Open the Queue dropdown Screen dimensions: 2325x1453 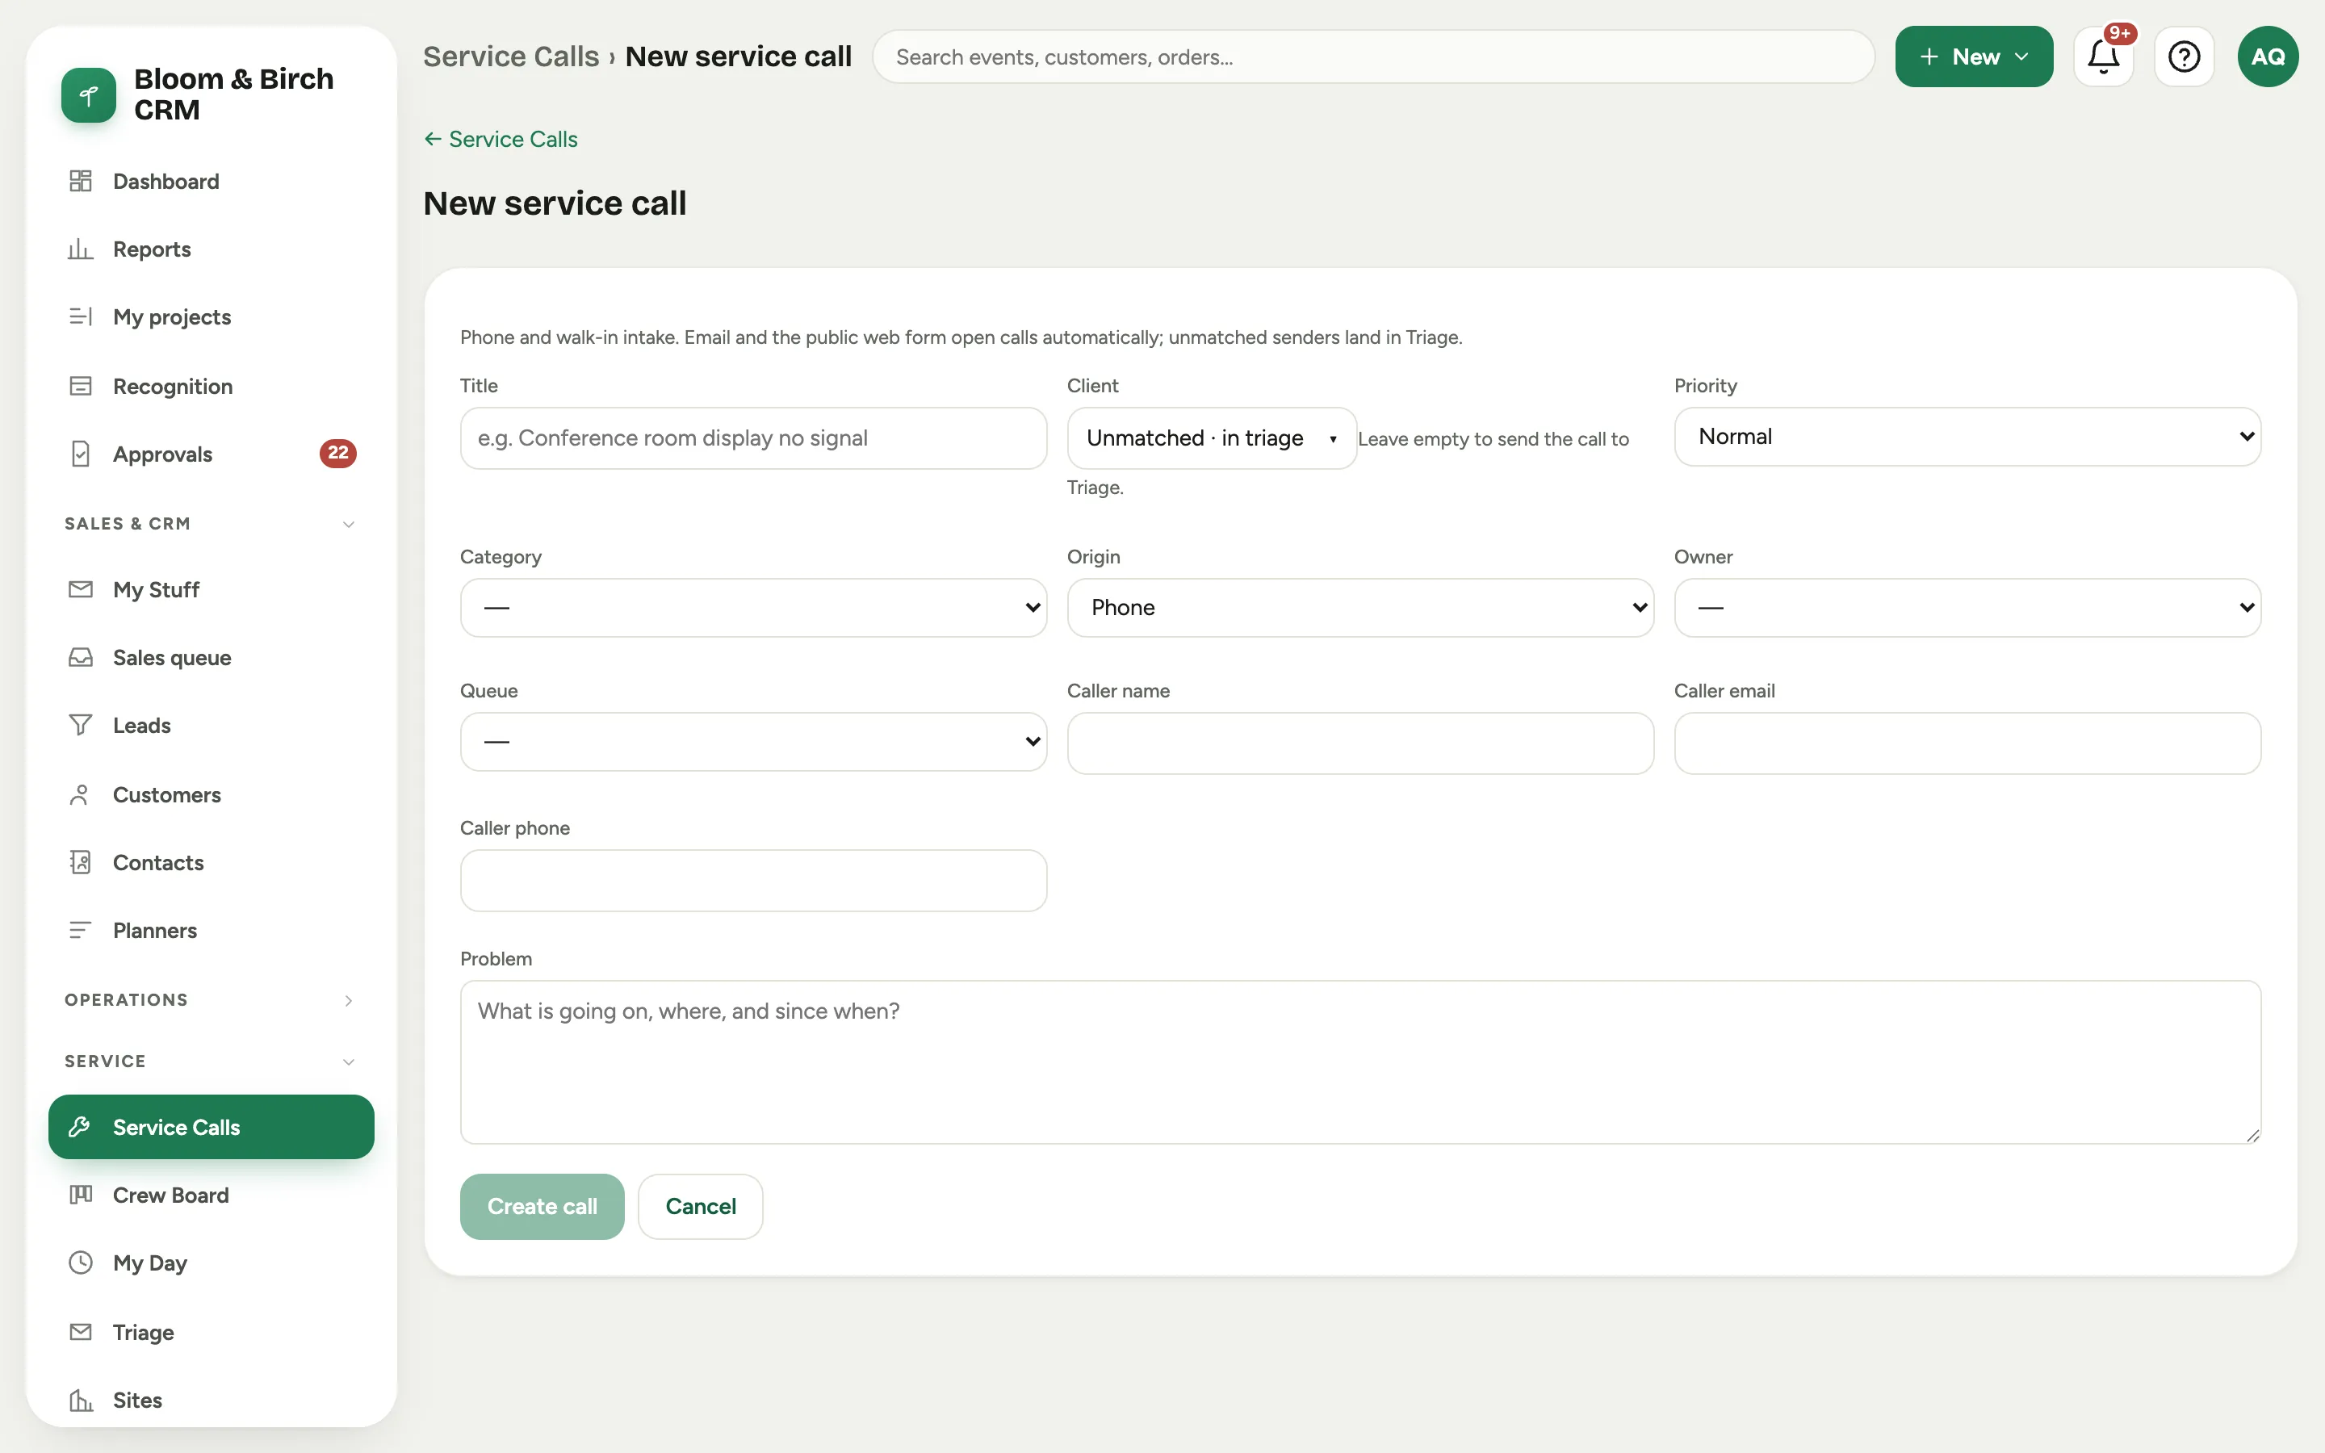[753, 742]
